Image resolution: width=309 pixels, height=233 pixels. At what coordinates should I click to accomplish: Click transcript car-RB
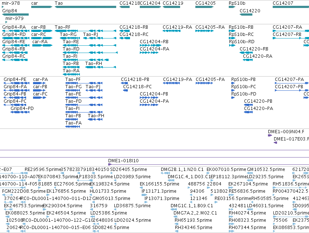[42, 31]
